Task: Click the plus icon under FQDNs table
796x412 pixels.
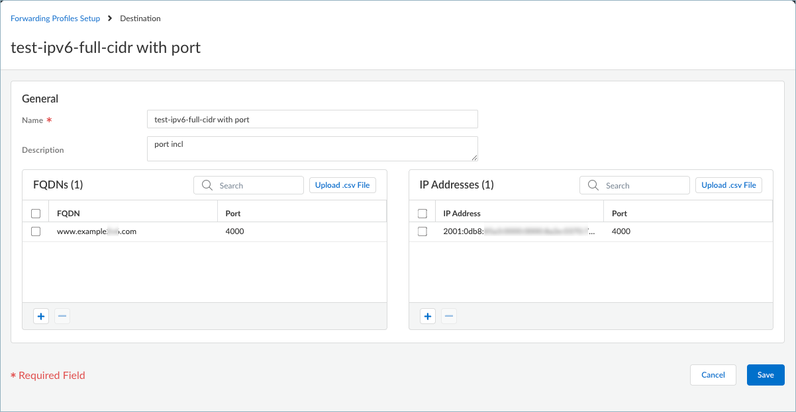Action: [x=41, y=316]
